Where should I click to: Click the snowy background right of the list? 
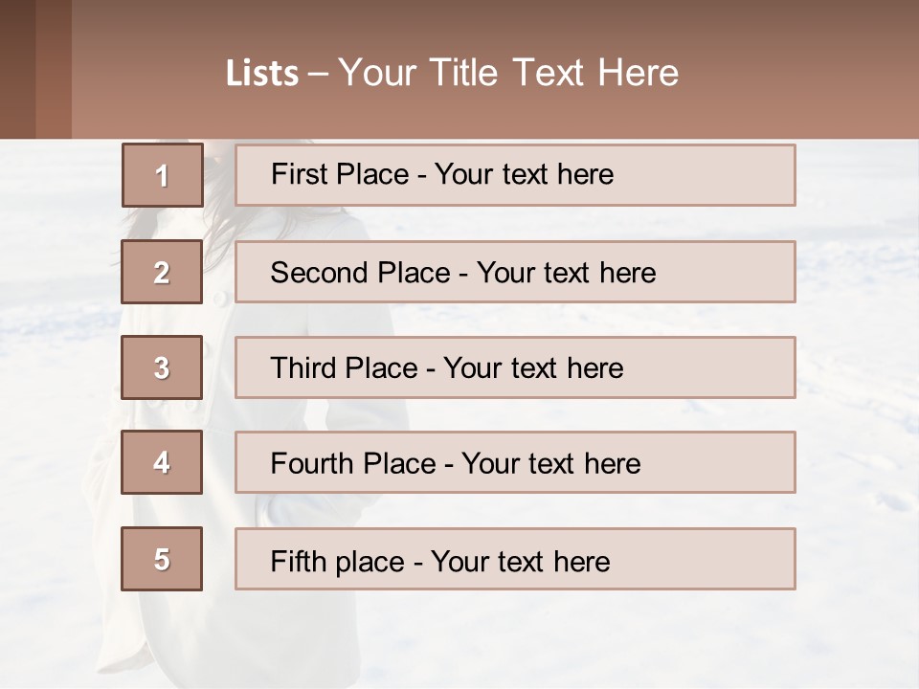(x=857, y=364)
